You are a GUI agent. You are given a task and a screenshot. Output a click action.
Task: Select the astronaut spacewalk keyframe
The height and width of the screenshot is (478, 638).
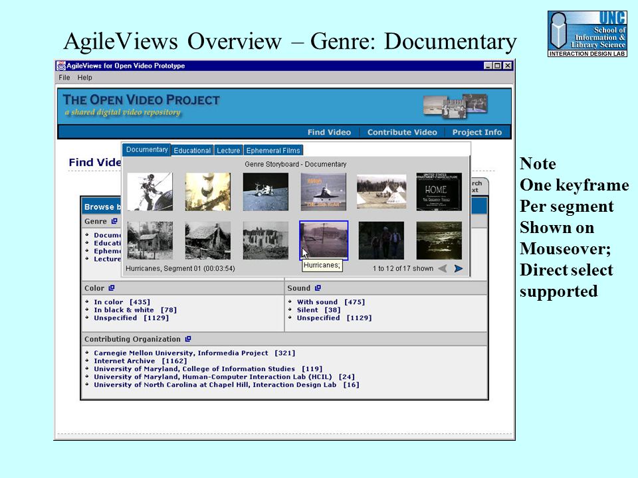[150, 192]
